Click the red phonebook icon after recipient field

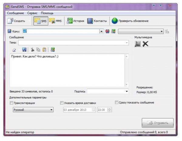107,31
